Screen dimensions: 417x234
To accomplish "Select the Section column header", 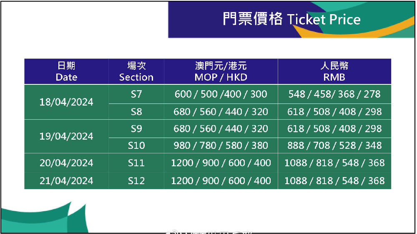I will point(136,71).
